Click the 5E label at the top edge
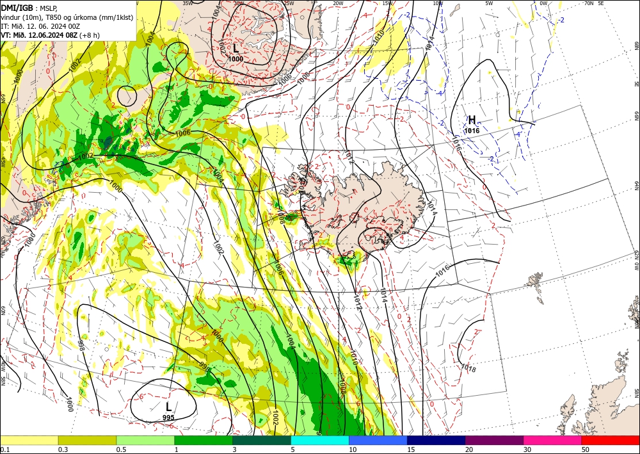The height and width of the screenshot is (454, 640). (x=601, y=3)
